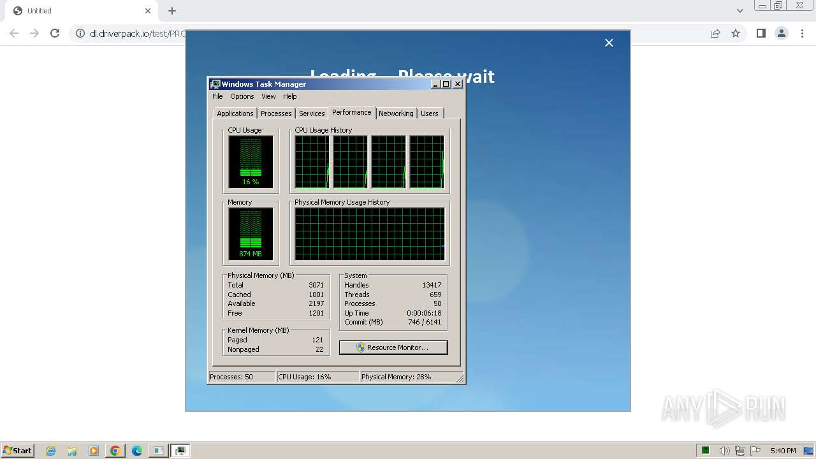Viewport: 816px width, 459px height.
Task: Open the Chrome three-dot menu
Action: [802, 33]
